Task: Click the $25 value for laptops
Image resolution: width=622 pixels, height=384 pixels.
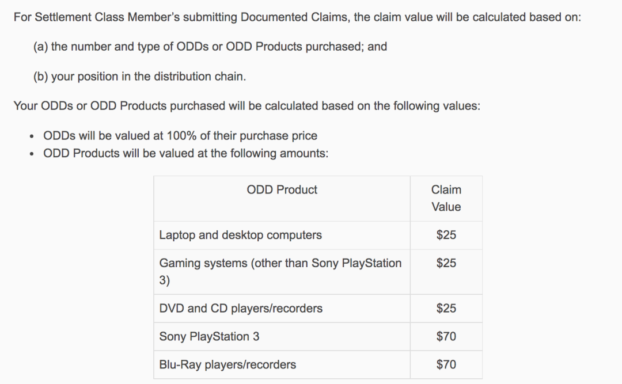Action: click(446, 235)
